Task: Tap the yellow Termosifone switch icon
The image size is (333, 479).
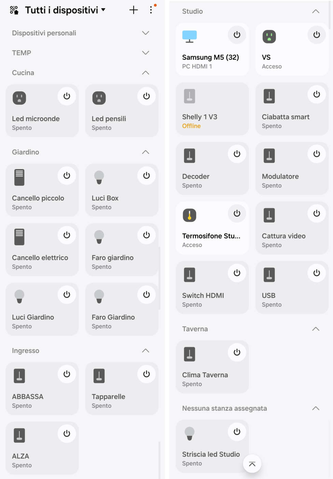Action: point(190,215)
